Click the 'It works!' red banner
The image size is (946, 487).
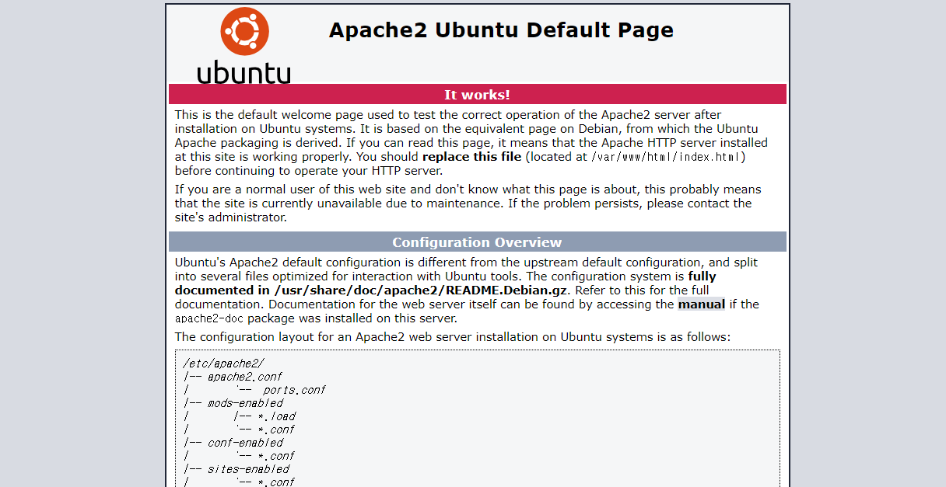(478, 95)
